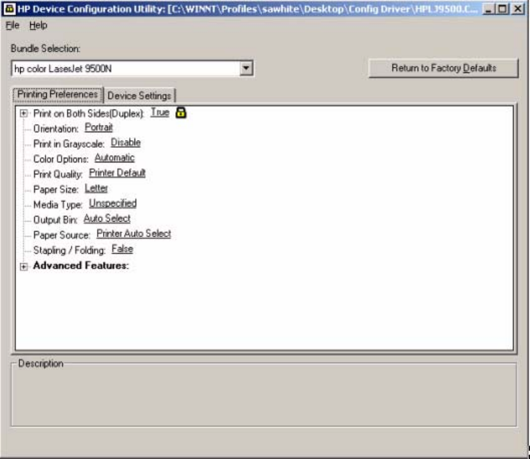Click the Orientation label text
The image size is (530, 459).
tap(55, 129)
